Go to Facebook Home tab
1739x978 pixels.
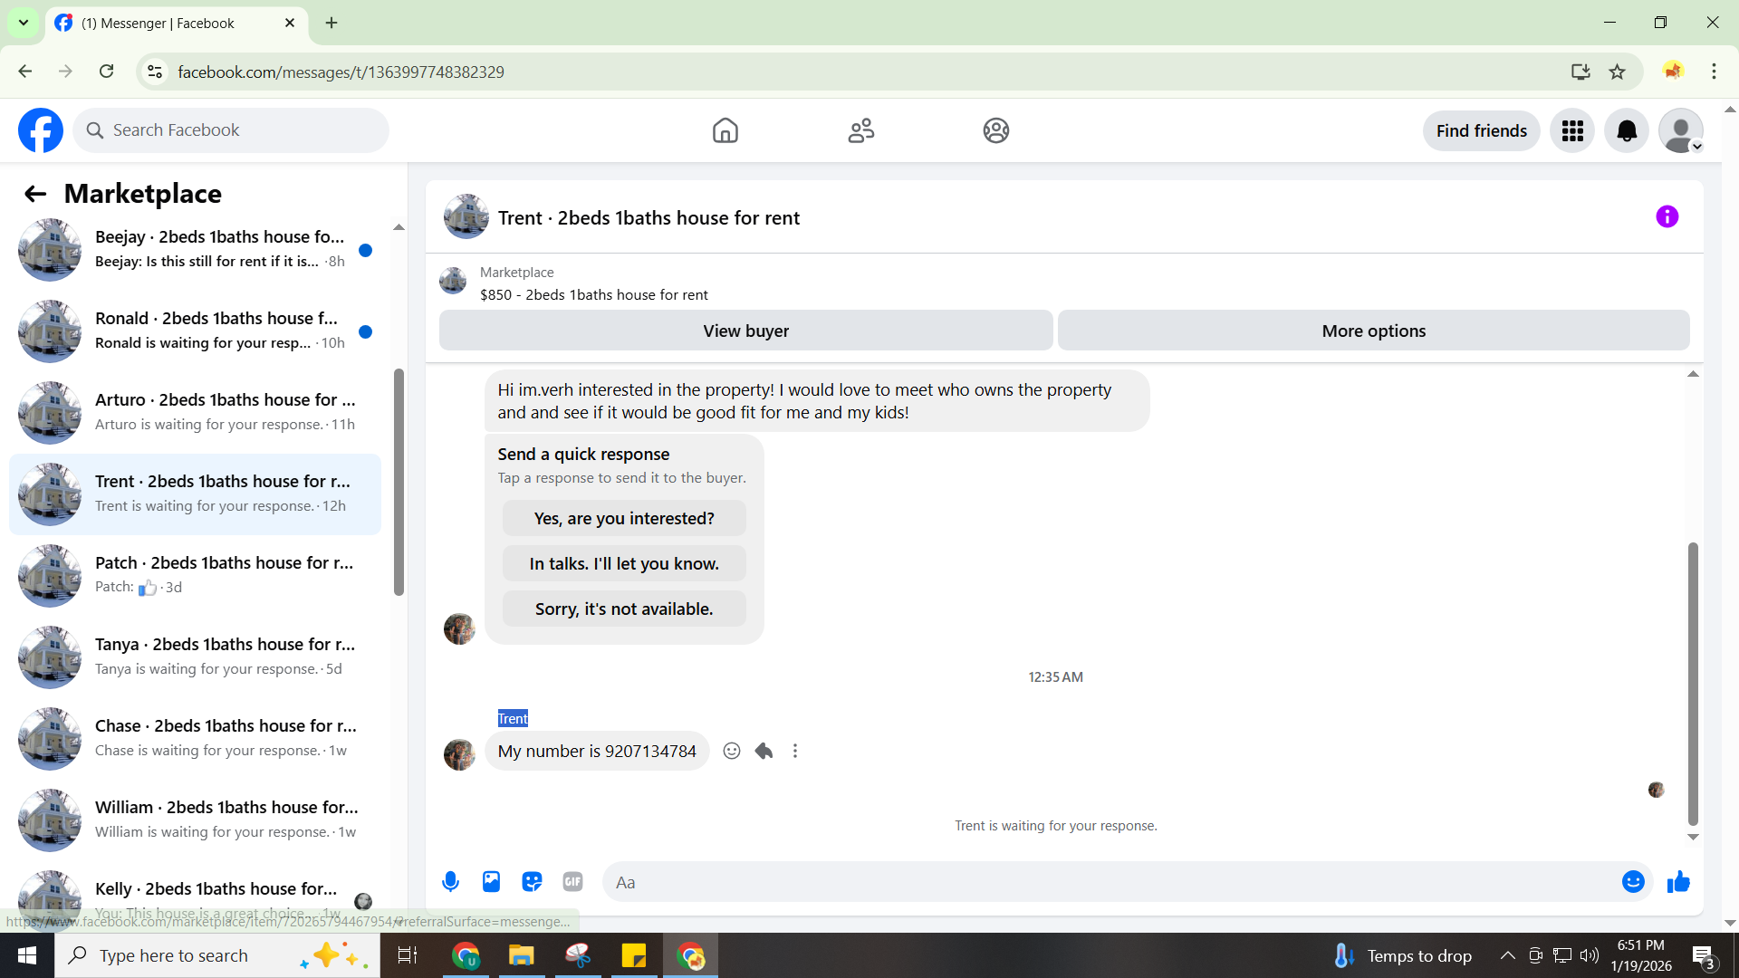click(725, 131)
